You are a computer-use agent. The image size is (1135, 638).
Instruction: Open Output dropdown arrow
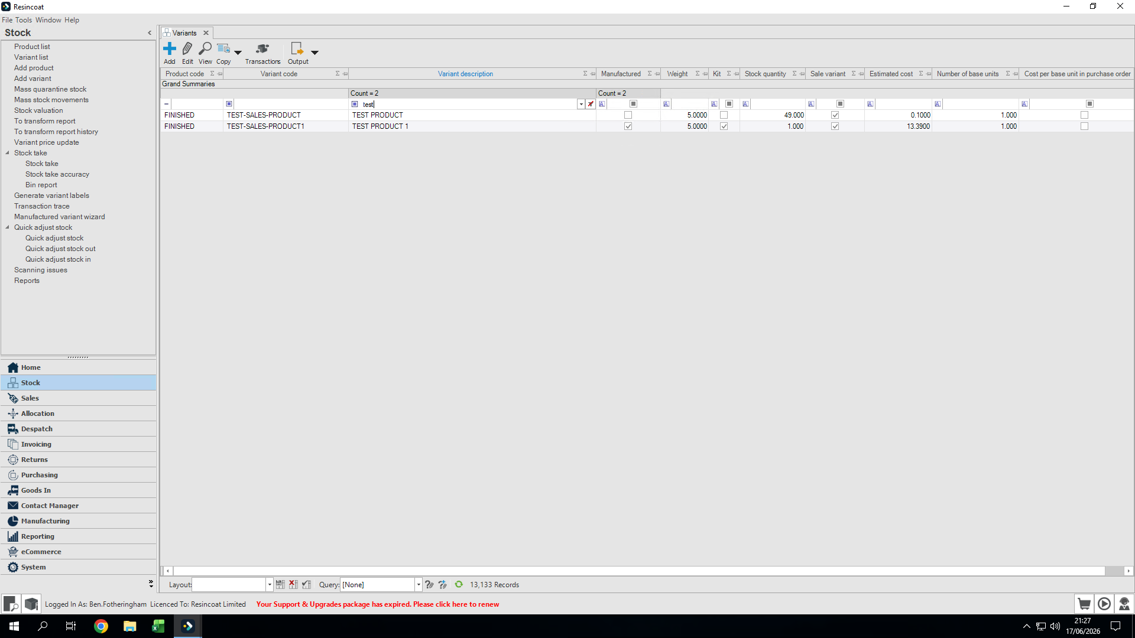pos(315,53)
